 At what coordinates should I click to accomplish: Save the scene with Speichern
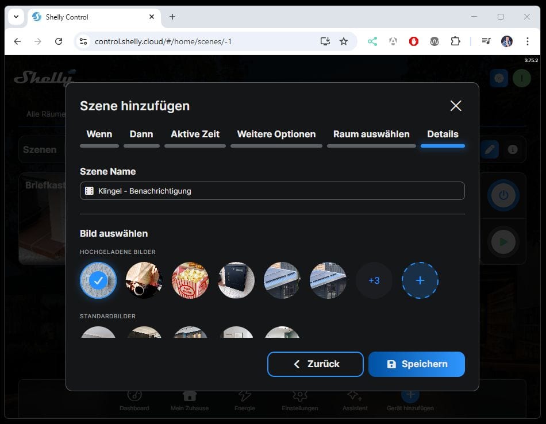click(416, 364)
